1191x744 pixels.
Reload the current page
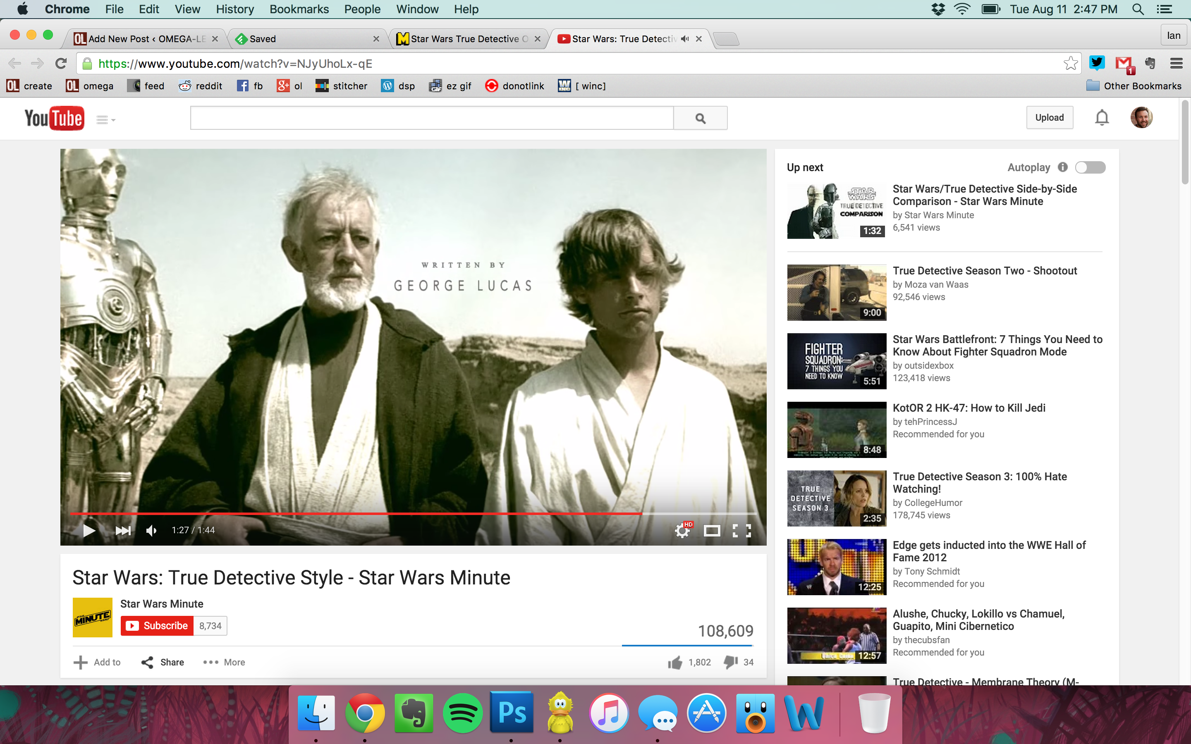(x=61, y=64)
